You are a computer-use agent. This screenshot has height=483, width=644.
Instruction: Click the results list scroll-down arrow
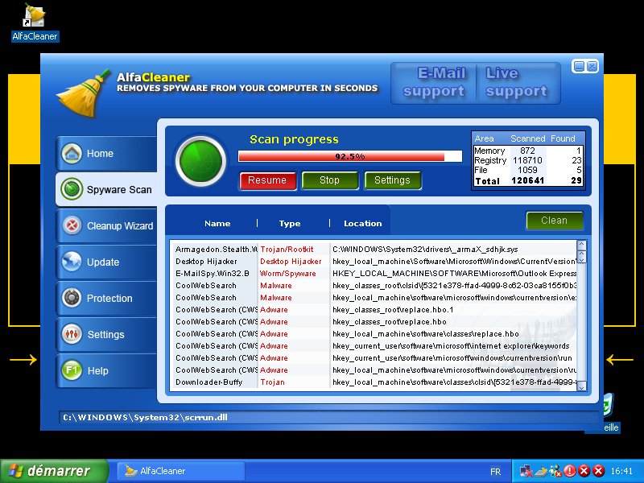[581, 386]
